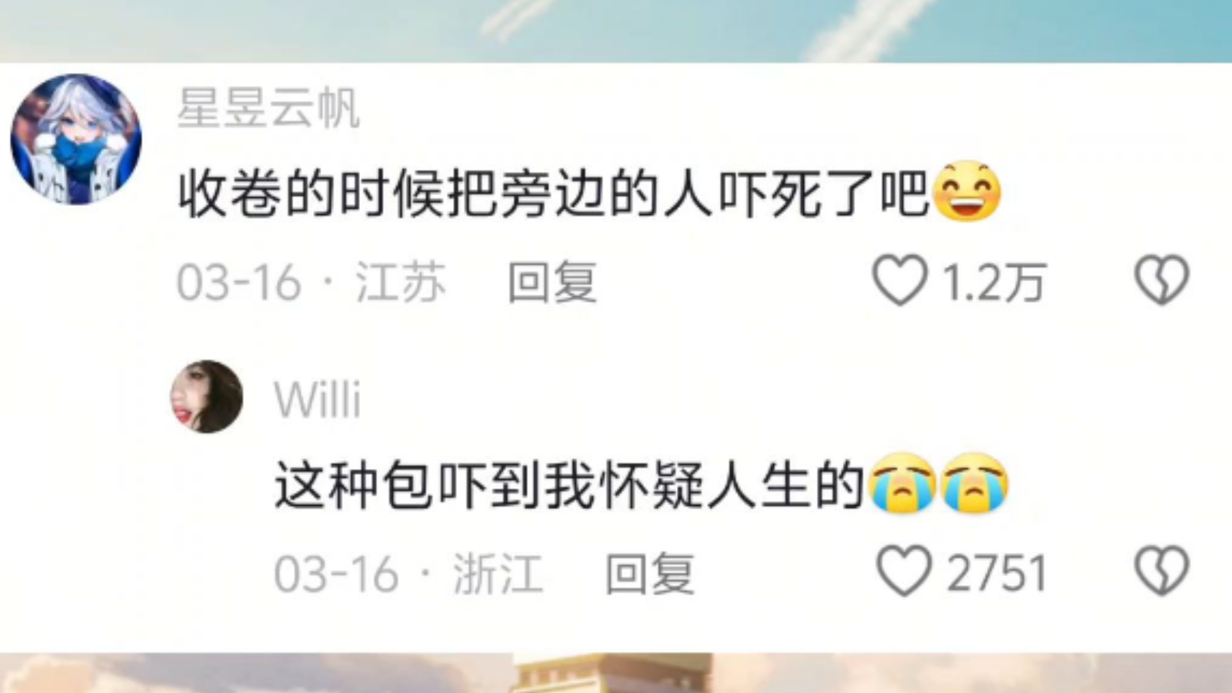Tap the video background above the comments
The height and width of the screenshot is (693, 1232).
click(616, 31)
